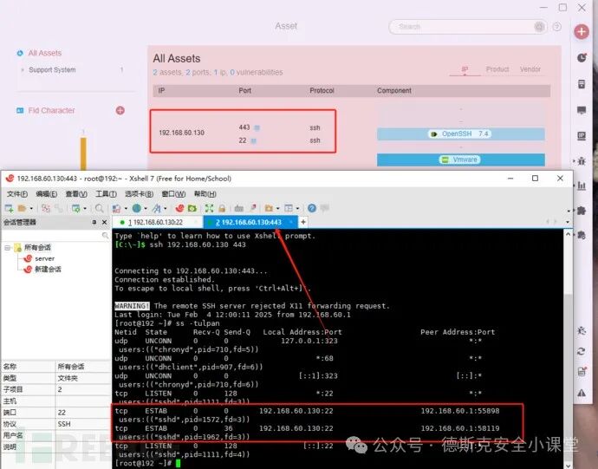Switch to the 192.168.60.130:22 session tab
This screenshot has width=598, height=469.
coord(157,222)
